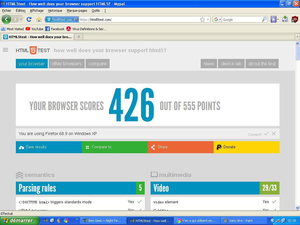Open the 'device lab' page

coord(231,64)
